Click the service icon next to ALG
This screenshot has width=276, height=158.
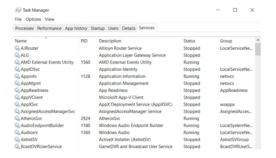(17, 55)
